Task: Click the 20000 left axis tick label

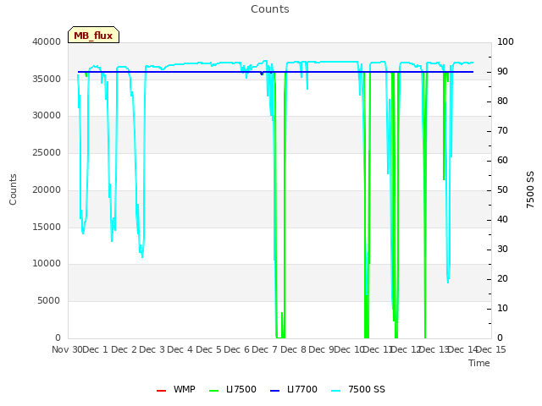Action: click(47, 189)
